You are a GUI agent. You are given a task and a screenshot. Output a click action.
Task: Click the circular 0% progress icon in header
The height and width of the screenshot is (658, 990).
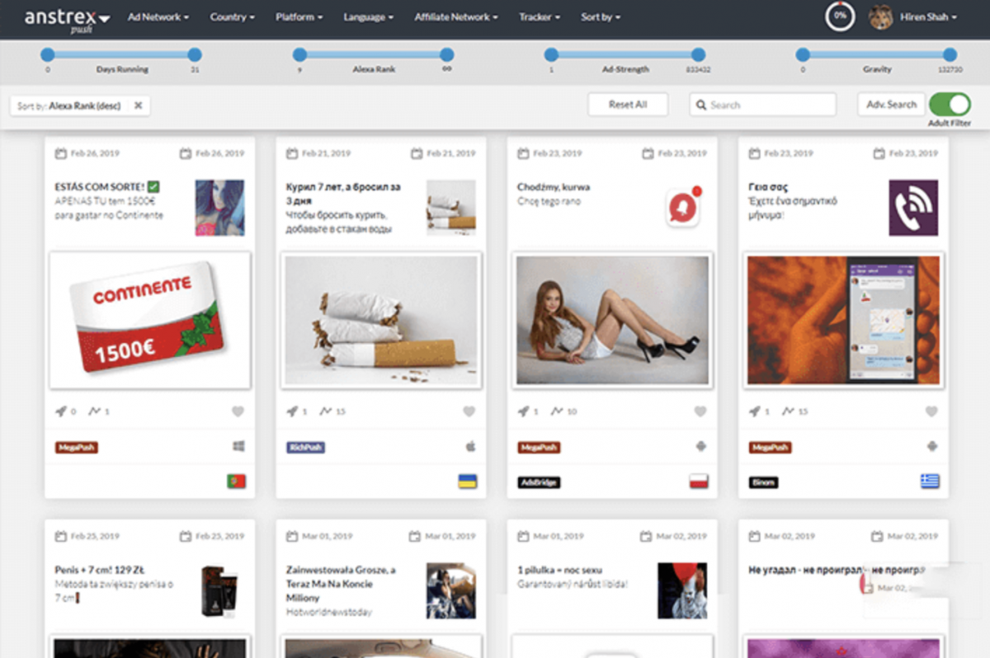pos(840,16)
